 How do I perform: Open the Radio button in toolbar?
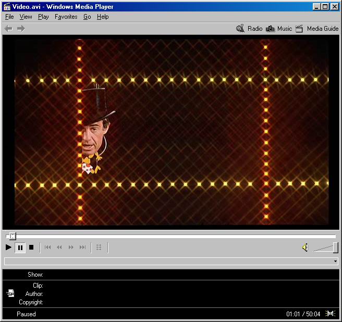pyautogui.click(x=249, y=29)
